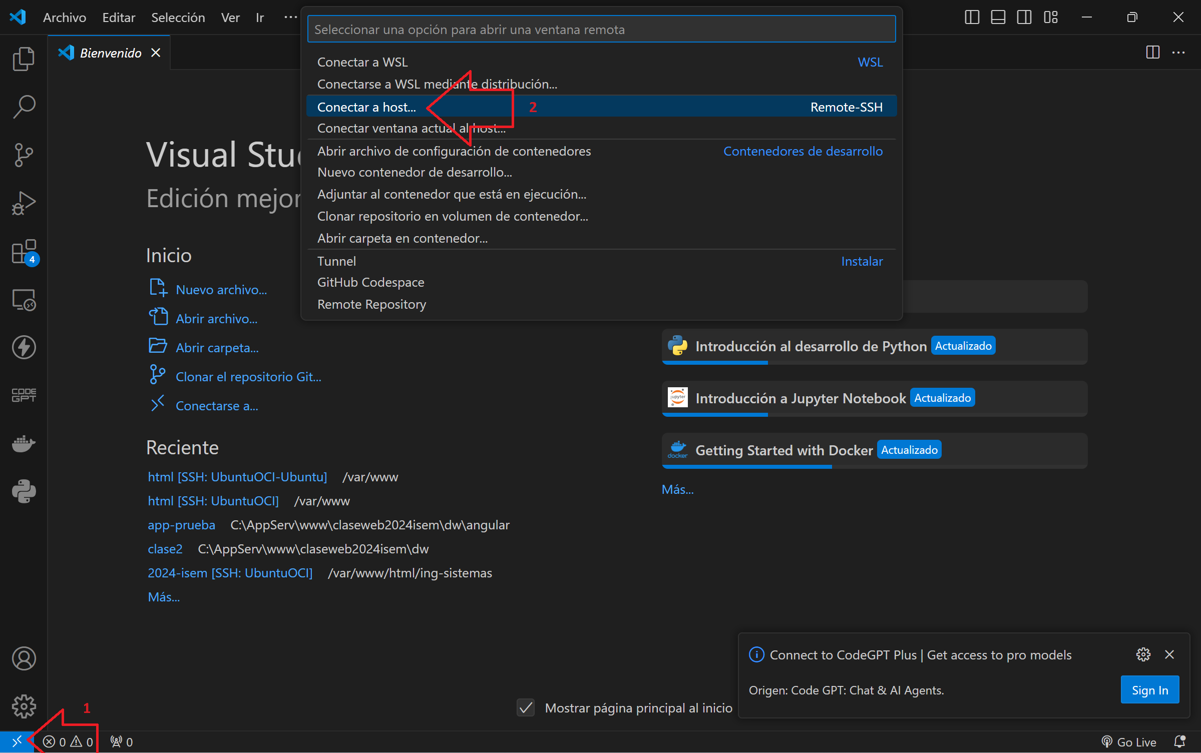Open recent app-prueba project
This screenshot has height=753, width=1201.
coord(181,525)
